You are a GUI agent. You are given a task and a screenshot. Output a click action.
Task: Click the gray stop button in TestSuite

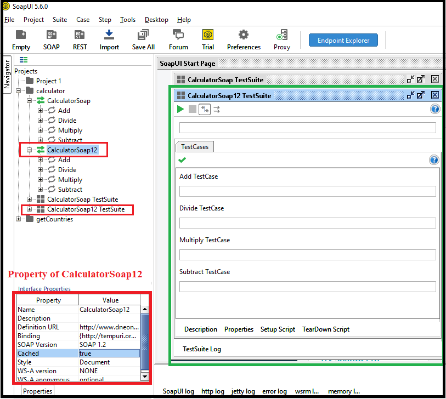[193, 109]
